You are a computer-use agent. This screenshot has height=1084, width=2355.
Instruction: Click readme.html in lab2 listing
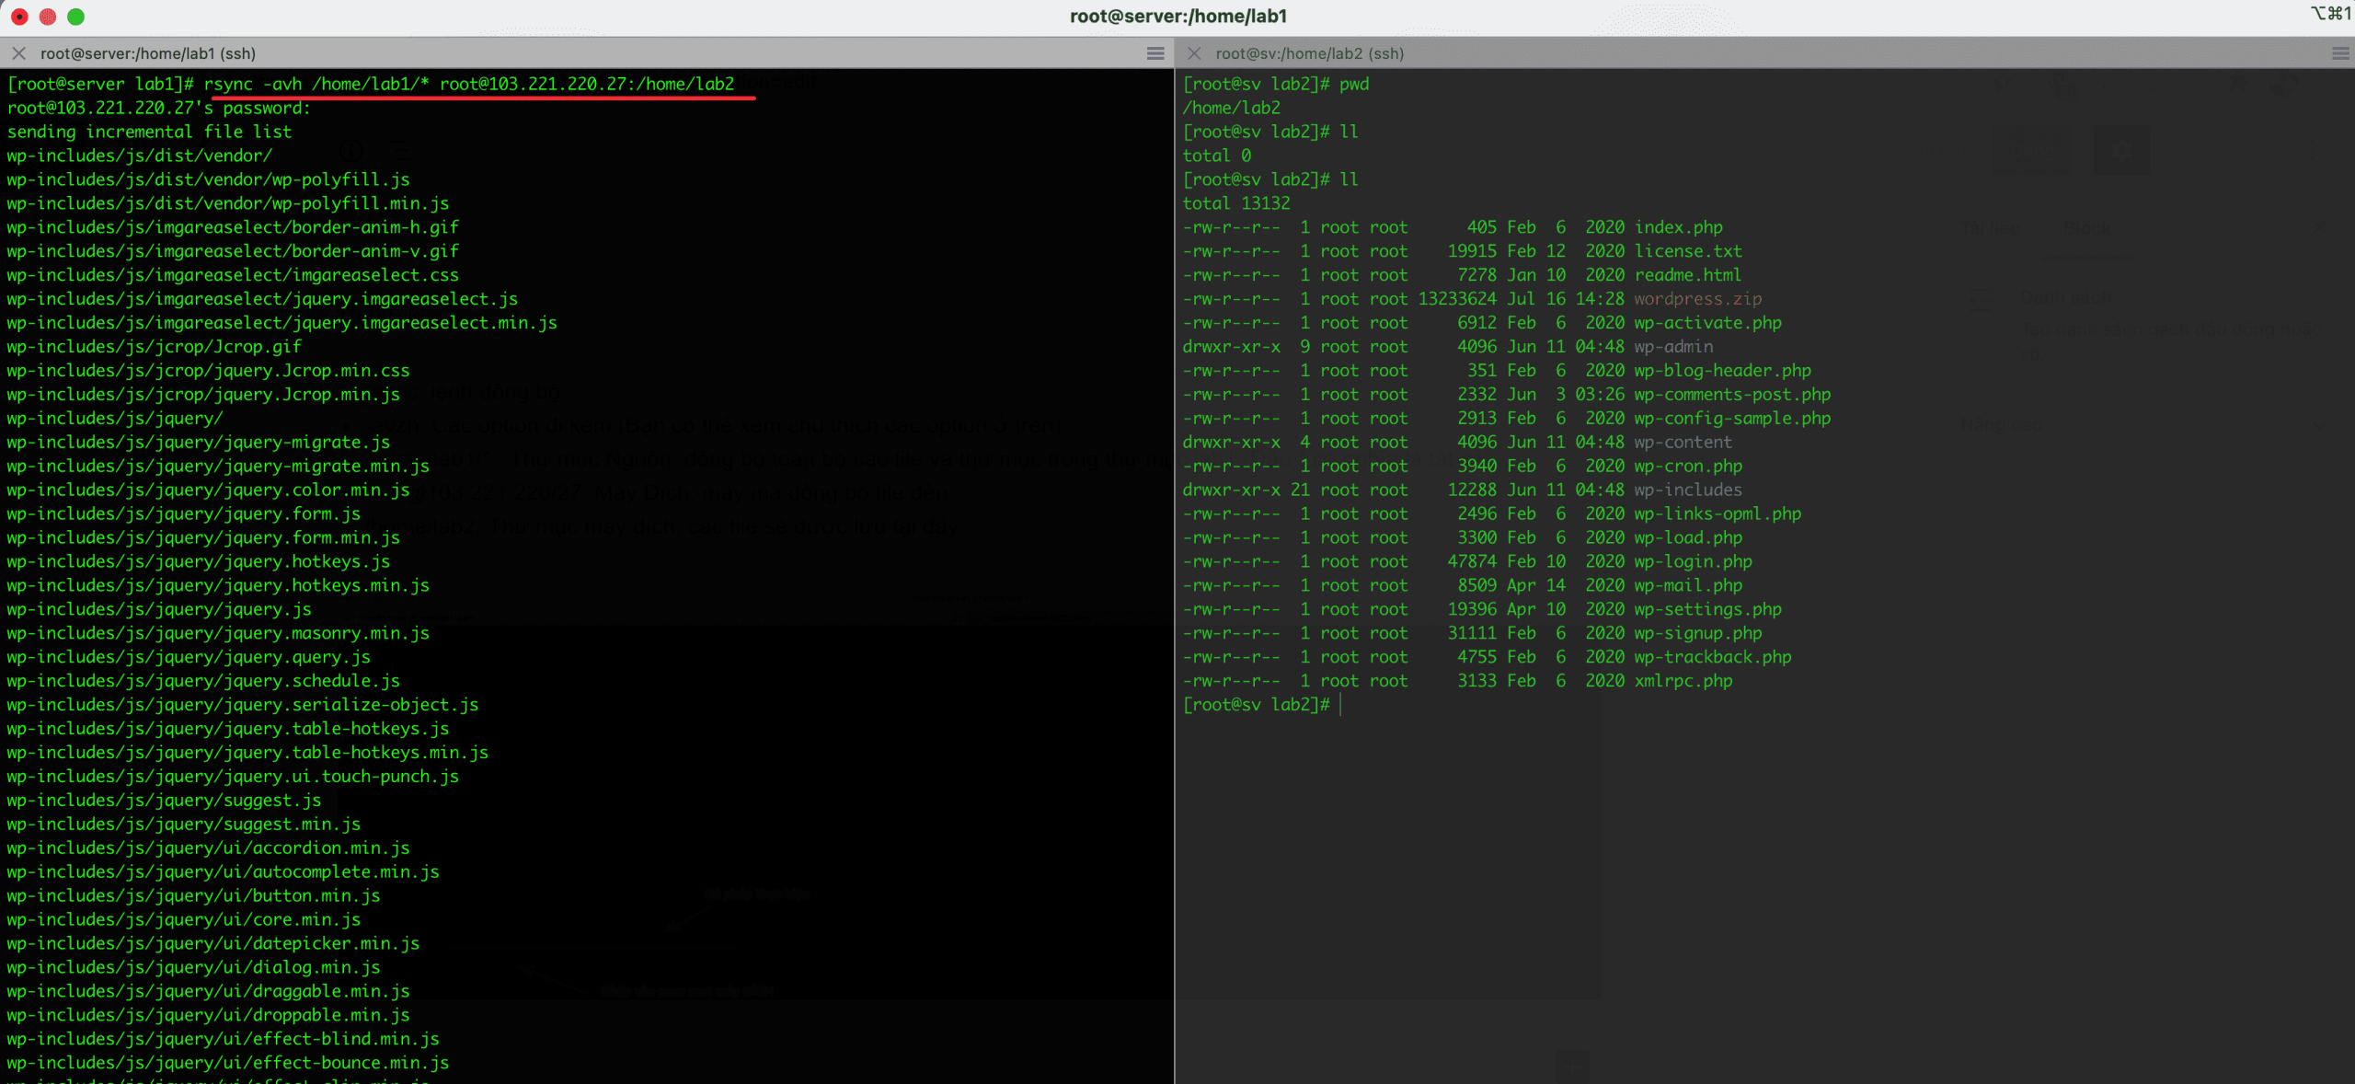[1689, 275]
